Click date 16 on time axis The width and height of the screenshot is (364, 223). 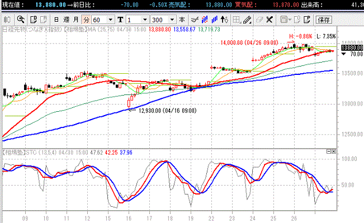129,219
